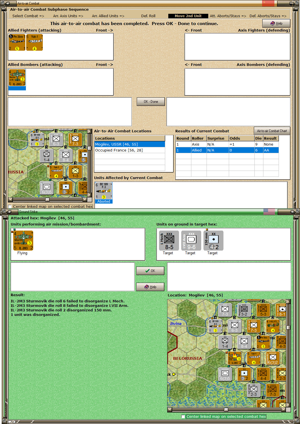Image resolution: width=300 pixels, height=424 pixels.
Task: Open the Air-to-air Combat Chart
Action: (x=272, y=131)
